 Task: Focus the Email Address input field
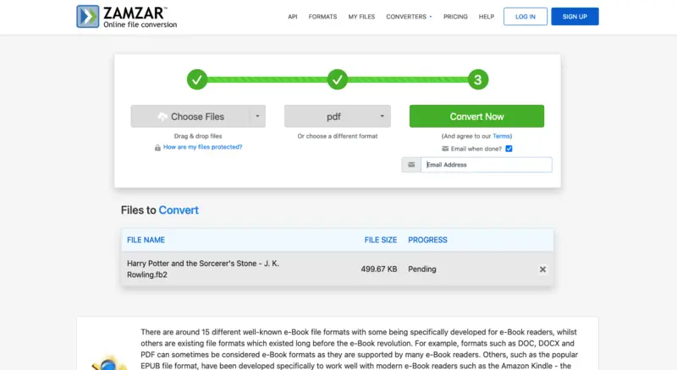(486, 165)
